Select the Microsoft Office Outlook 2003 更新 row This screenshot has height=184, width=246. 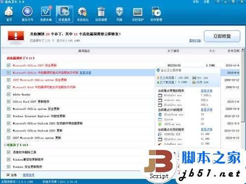[x=37, y=131]
